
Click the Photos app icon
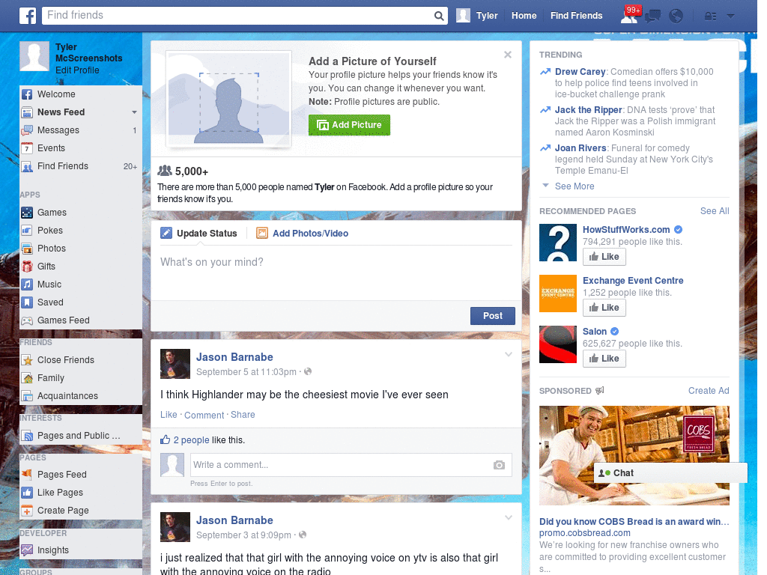click(28, 249)
